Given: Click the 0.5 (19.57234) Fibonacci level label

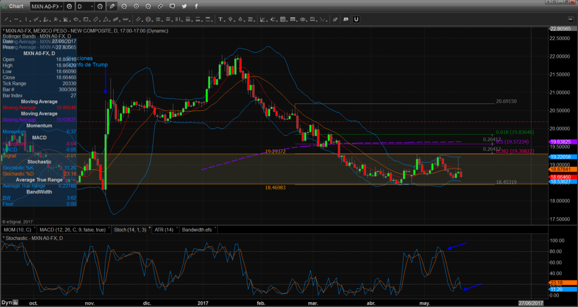Looking at the screenshot, I should coord(513,142).
